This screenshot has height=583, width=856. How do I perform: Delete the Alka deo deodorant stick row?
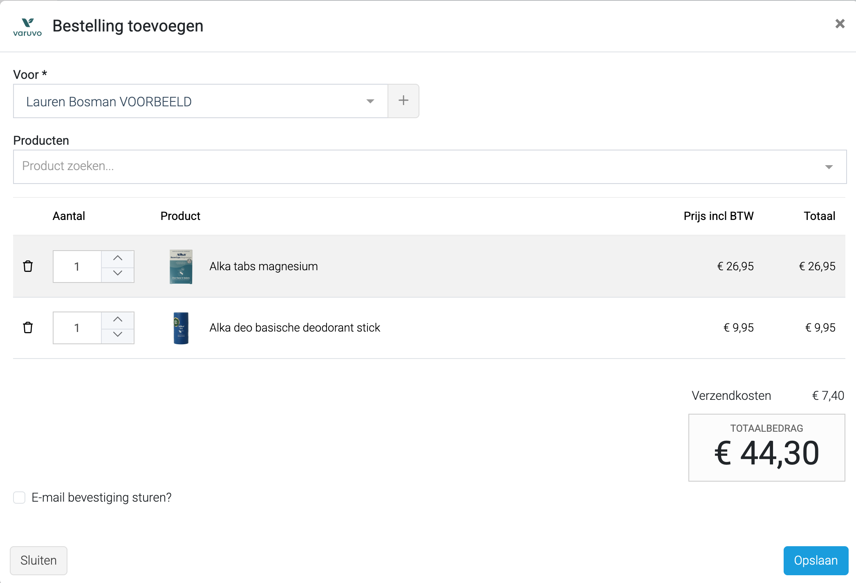pyautogui.click(x=28, y=327)
